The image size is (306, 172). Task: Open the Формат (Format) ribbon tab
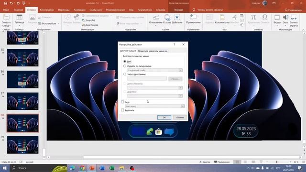178,10
